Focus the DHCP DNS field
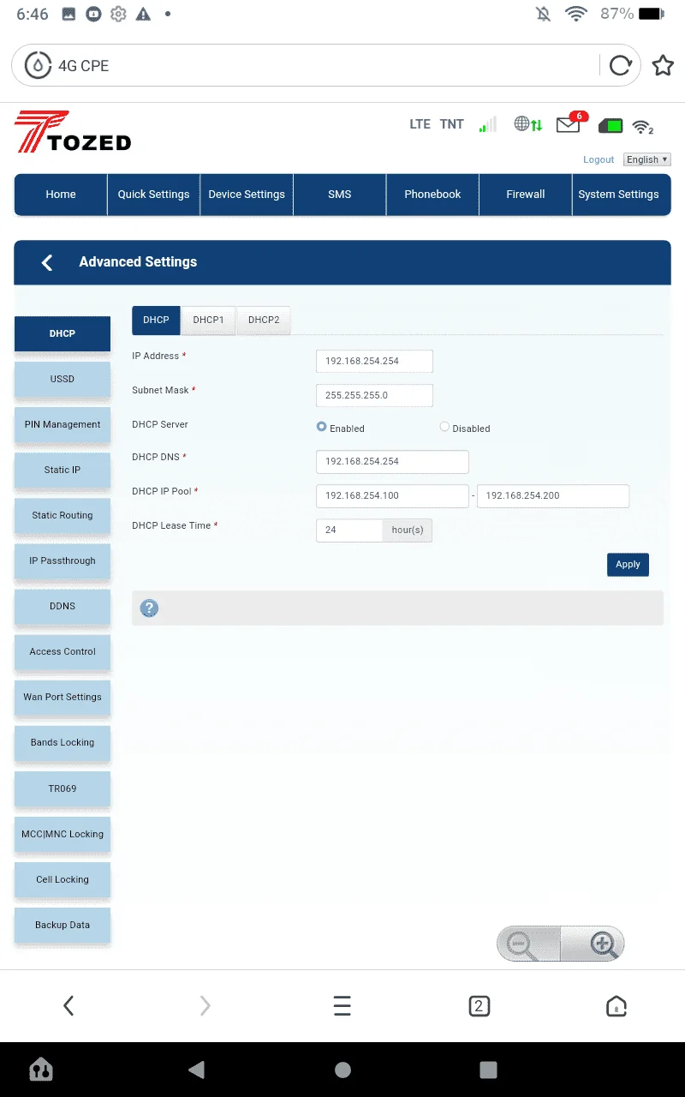Viewport: 685px width, 1097px height. tap(392, 461)
